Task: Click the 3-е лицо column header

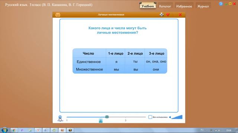Action: pyautogui.click(x=156, y=53)
